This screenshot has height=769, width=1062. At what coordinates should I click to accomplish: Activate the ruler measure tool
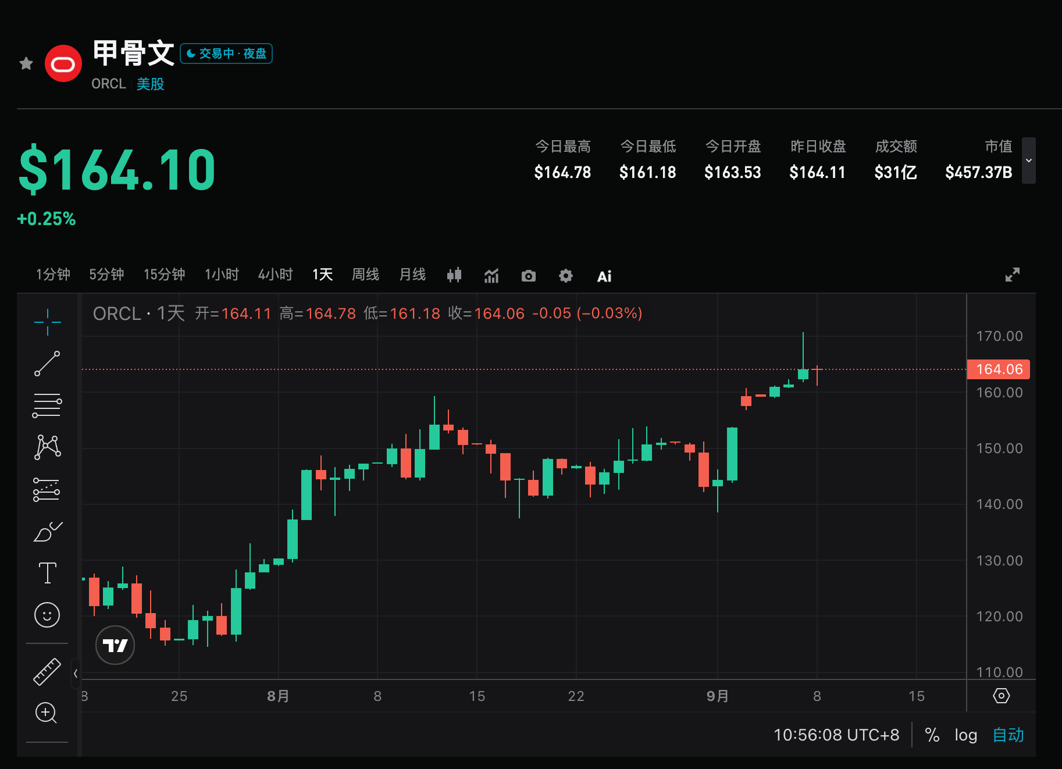[x=47, y=672]
